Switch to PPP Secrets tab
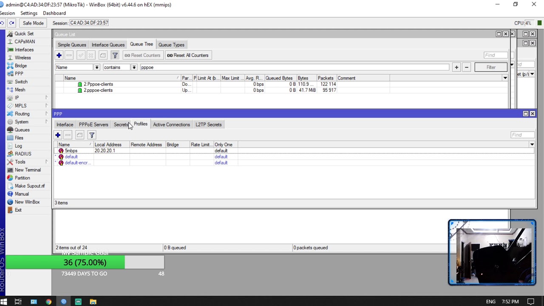Screen dimensions: 544x306 pyautogui.click(x=121, y=125)
